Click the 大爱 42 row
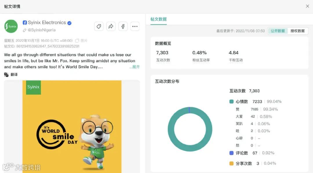 click(254, 117)
